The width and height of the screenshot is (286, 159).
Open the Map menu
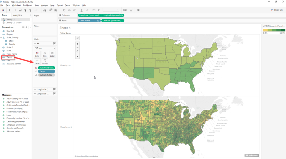pyautogui.click(x=52, y=5)
